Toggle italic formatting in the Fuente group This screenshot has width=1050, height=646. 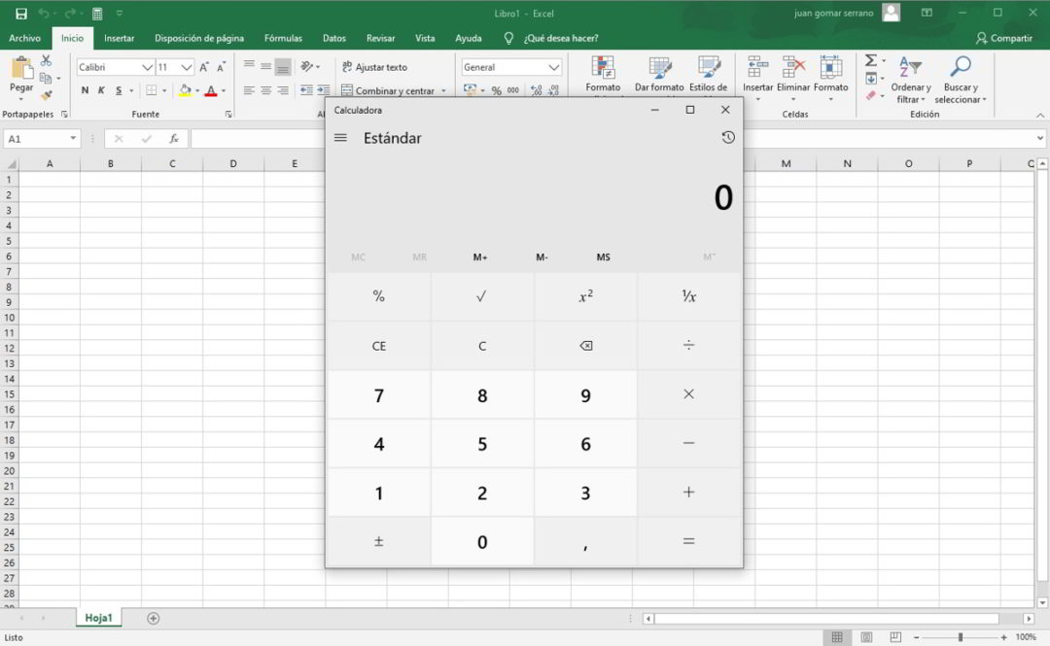(x=100, y=90)
